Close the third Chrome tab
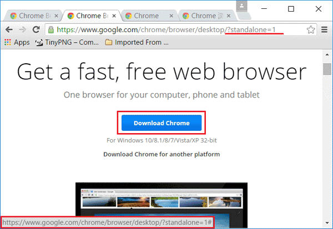333x229 pixels. [x=171, y=16]
